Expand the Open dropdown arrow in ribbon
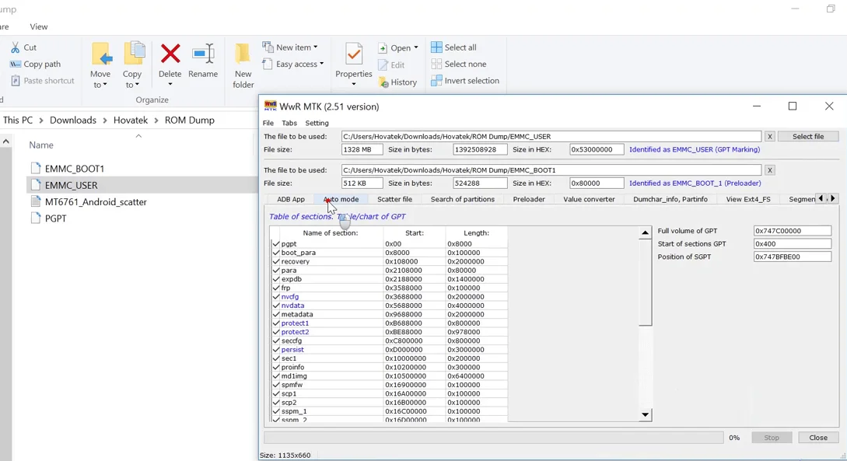 tap(416, 47)
